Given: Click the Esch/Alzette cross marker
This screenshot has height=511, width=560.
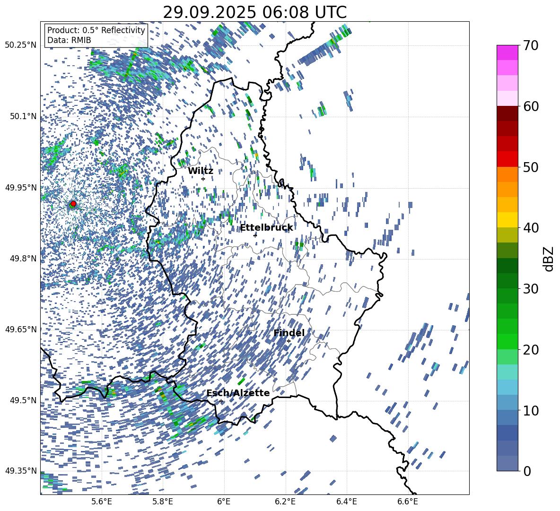Looking at the screenshot, I should point(221,401).
